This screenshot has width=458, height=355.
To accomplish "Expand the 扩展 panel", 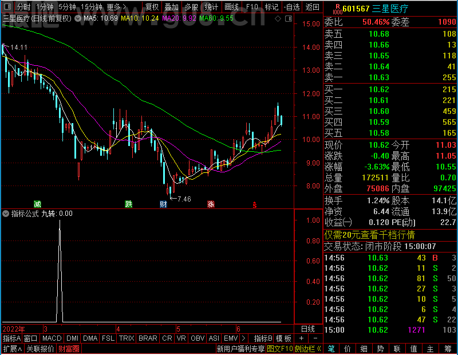I will (x=13, y=349).
